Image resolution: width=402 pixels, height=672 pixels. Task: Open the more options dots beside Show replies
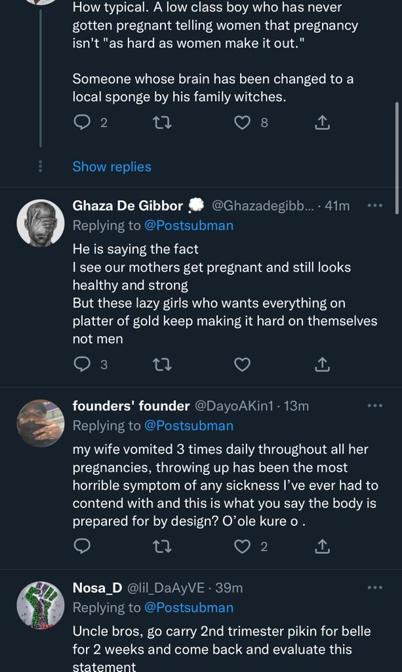click(41, 167)
